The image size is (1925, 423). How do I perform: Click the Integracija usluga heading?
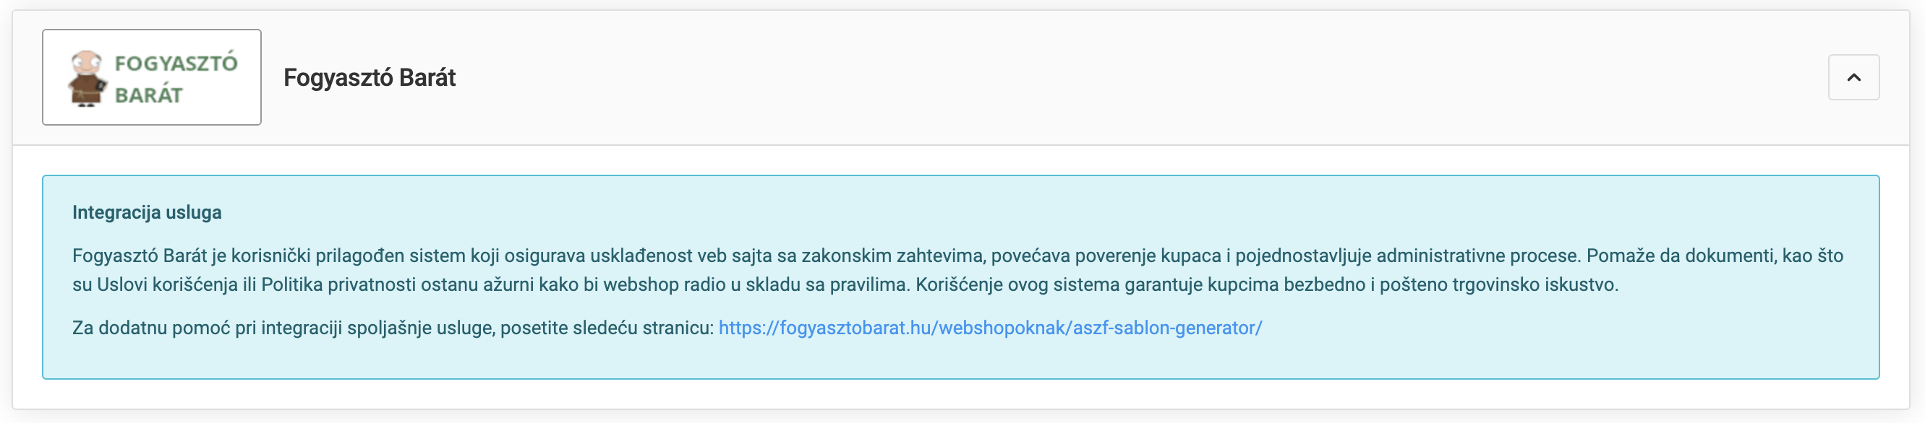click(147, 213)
